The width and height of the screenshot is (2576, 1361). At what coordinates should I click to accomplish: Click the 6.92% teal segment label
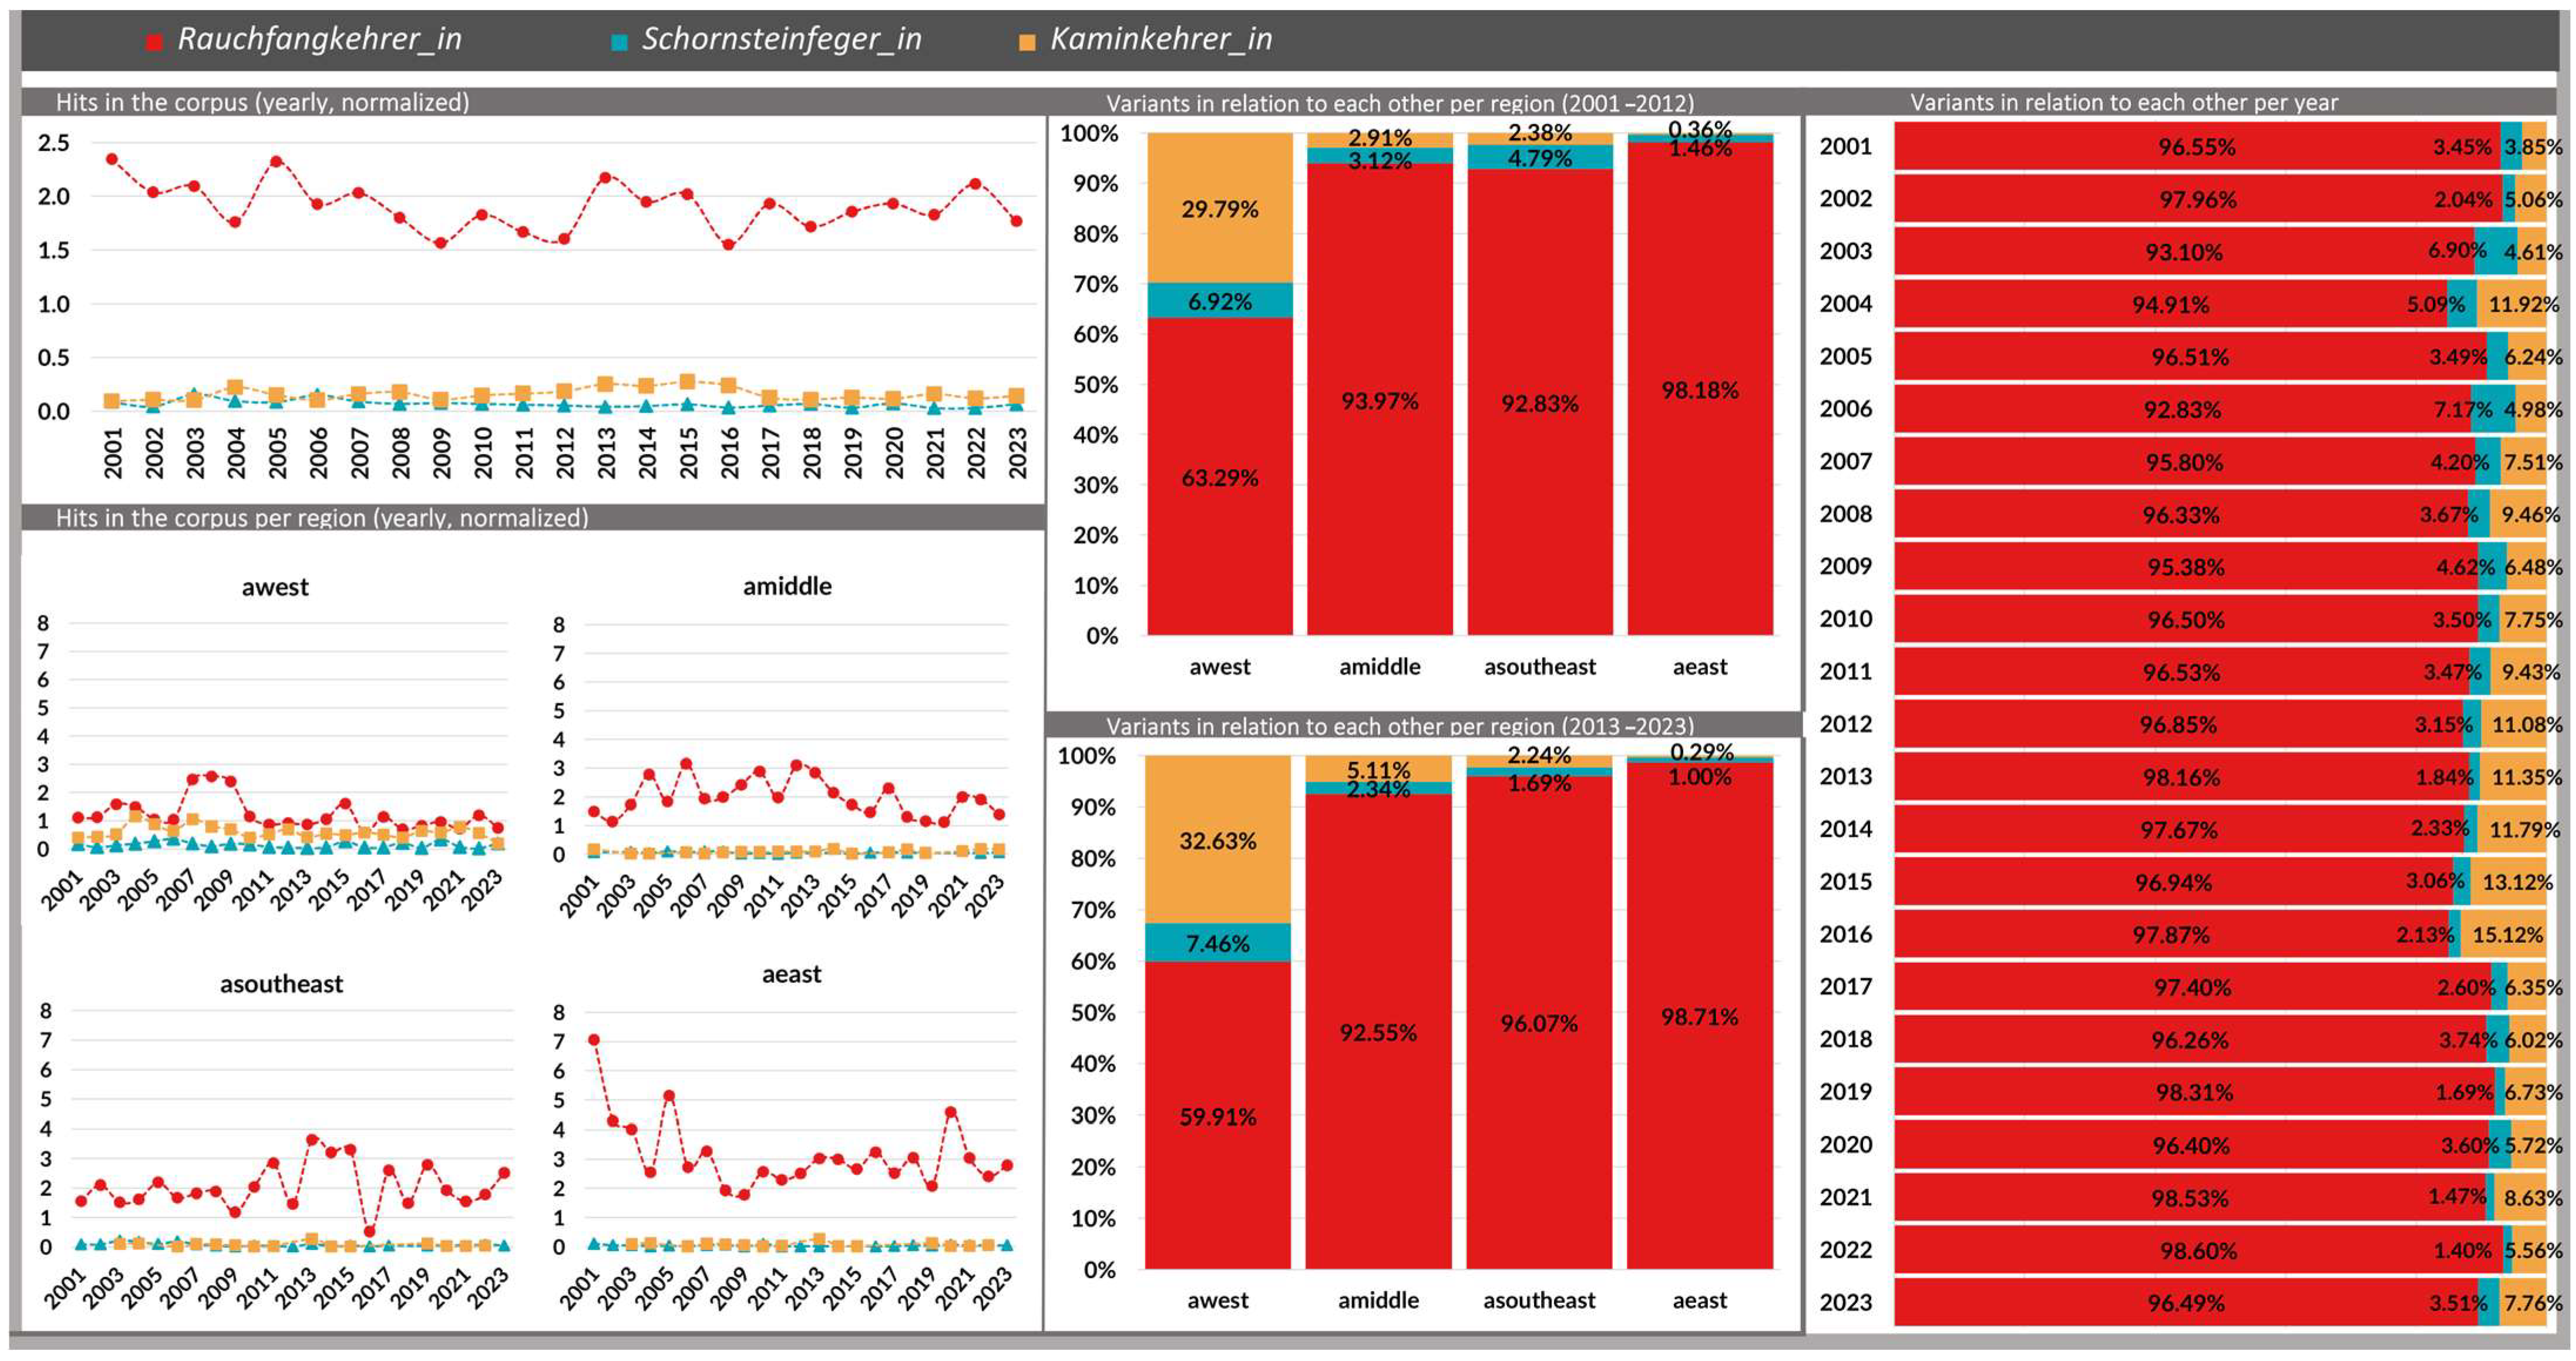(x=1220, y=301)
